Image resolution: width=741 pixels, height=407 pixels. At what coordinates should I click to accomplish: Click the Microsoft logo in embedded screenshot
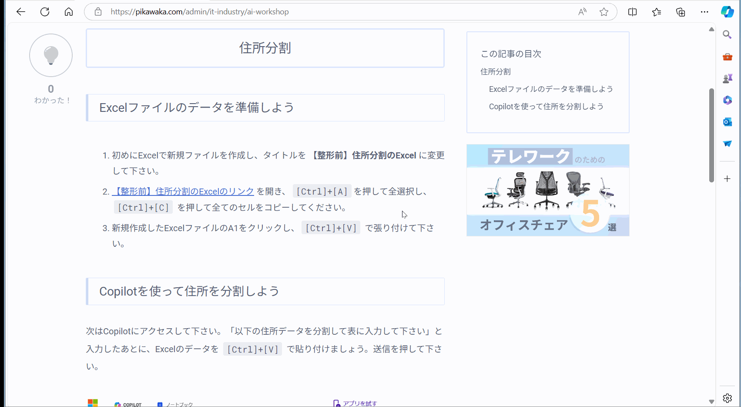click(93, 403)
